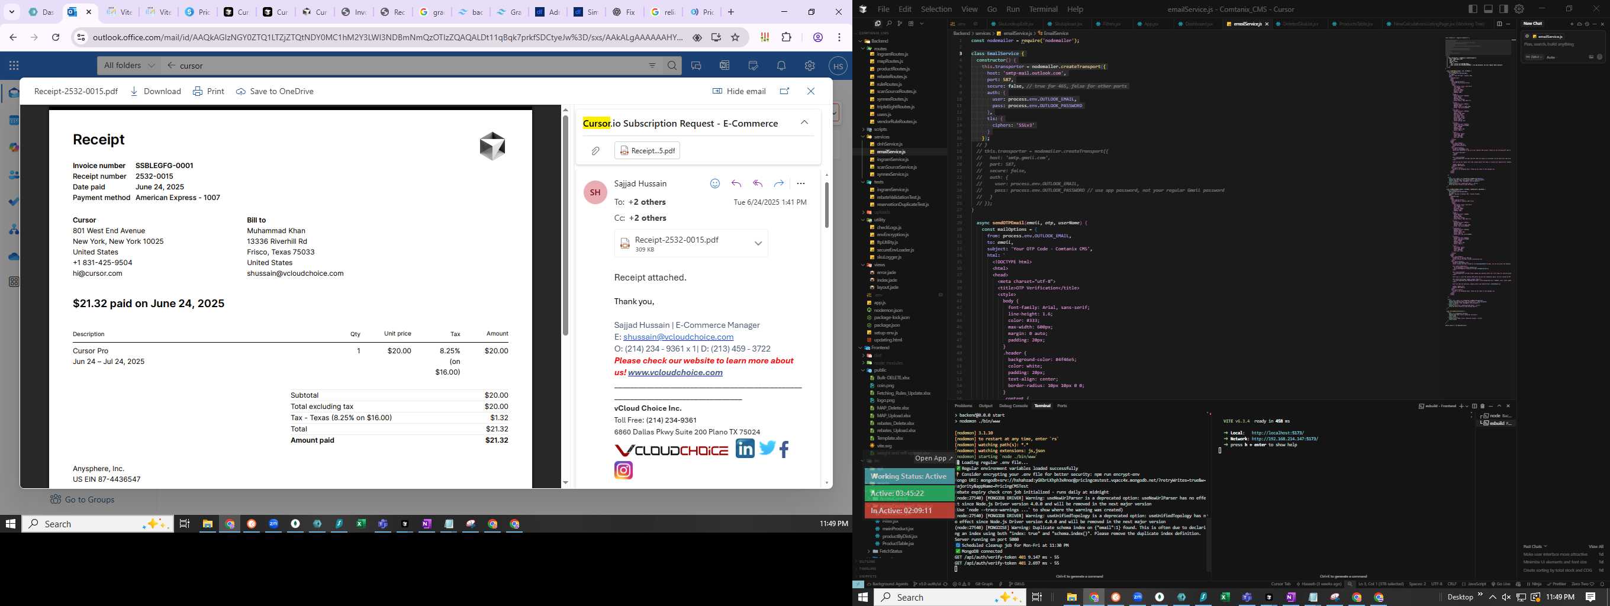Go to Groups in Outlook
Screen dimensions: 1610x606
point(82,500)
